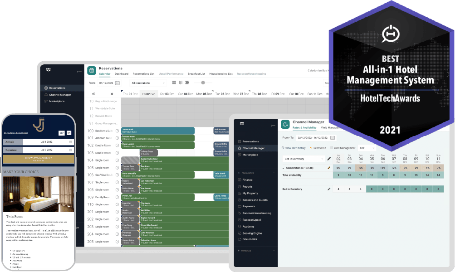Viewport: 465px width, 272px height.
Task: Open the Jonas Bush Ben Nevis Suite reservation
Action: (x=158, y=131)
